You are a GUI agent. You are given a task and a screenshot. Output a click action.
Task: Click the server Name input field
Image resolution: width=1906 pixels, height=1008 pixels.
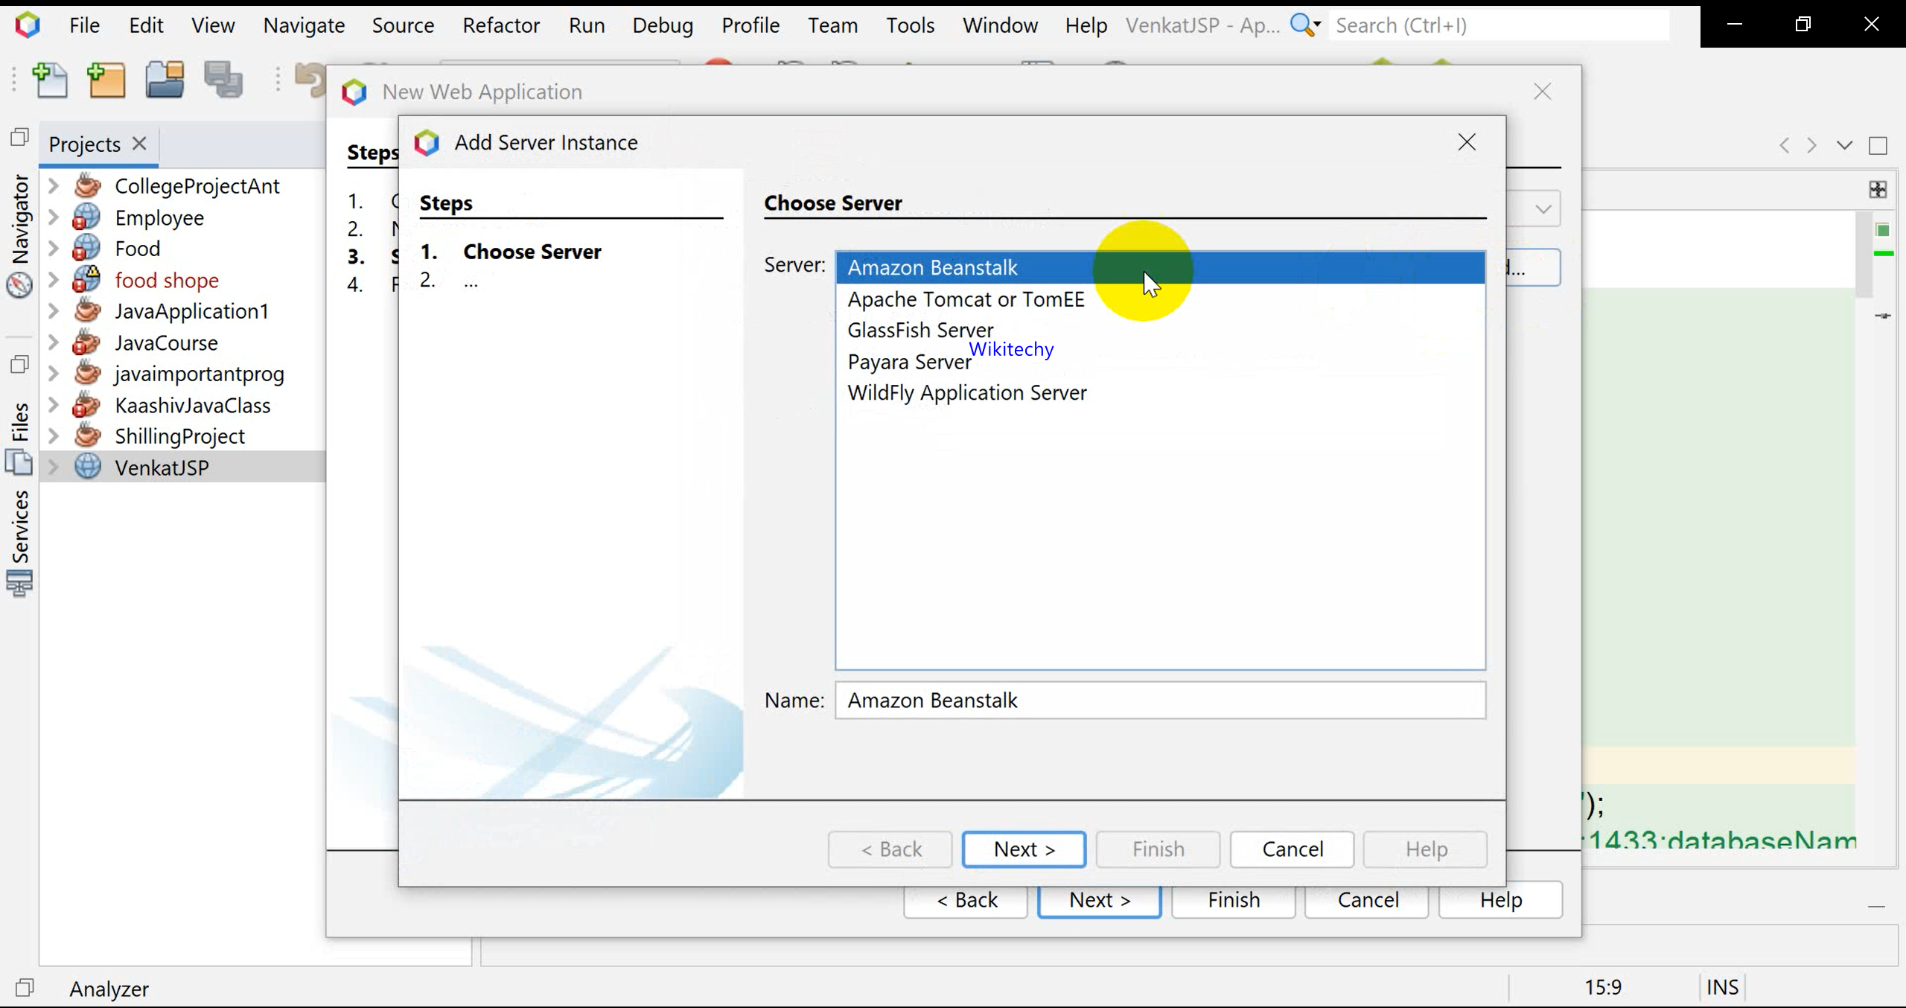1159,701
